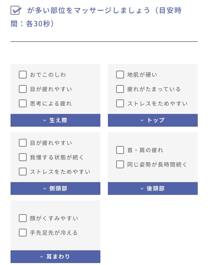The image size is (208, 265).
Task: Expand the トップ section bar
Action: [153, 120]
